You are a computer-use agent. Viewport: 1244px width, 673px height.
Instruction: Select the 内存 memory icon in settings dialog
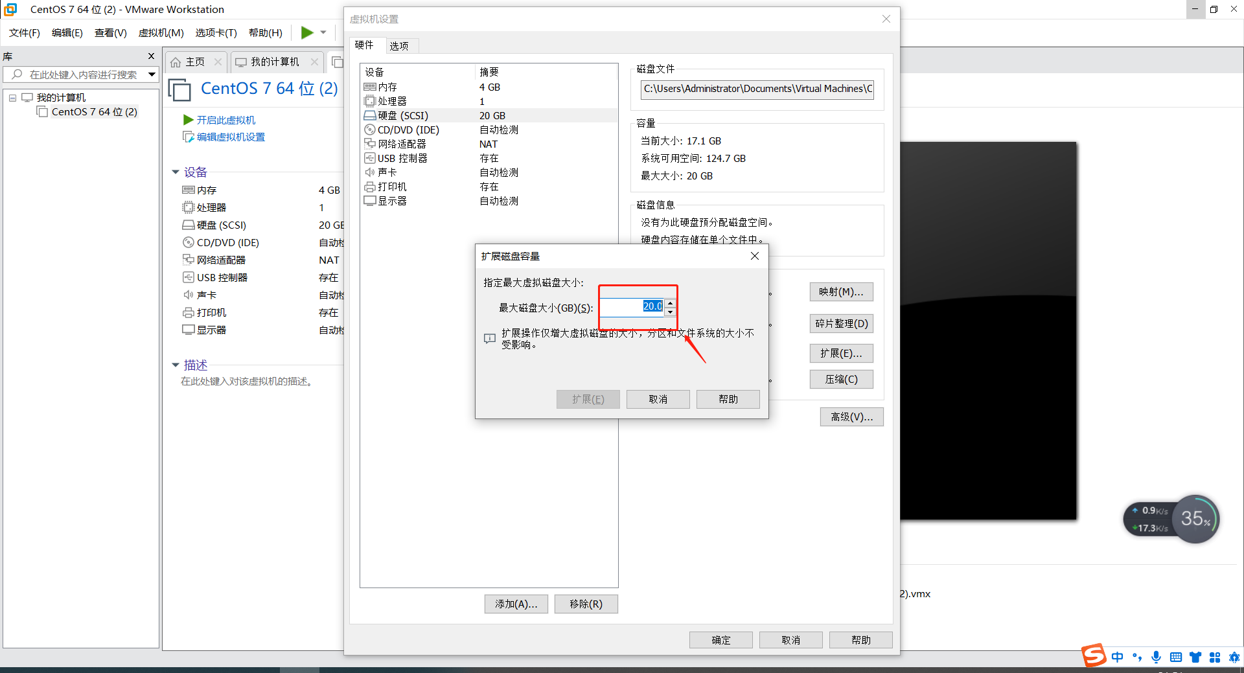pos(370,87)
